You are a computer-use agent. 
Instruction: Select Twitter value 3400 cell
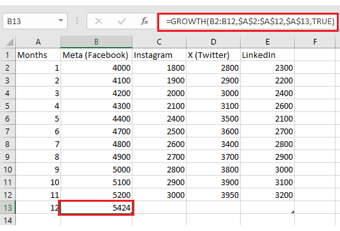tap(213, 144)
